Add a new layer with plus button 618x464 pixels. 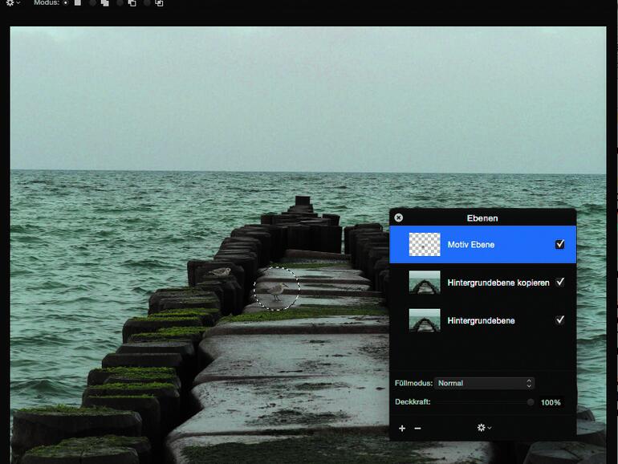[402, 428]
